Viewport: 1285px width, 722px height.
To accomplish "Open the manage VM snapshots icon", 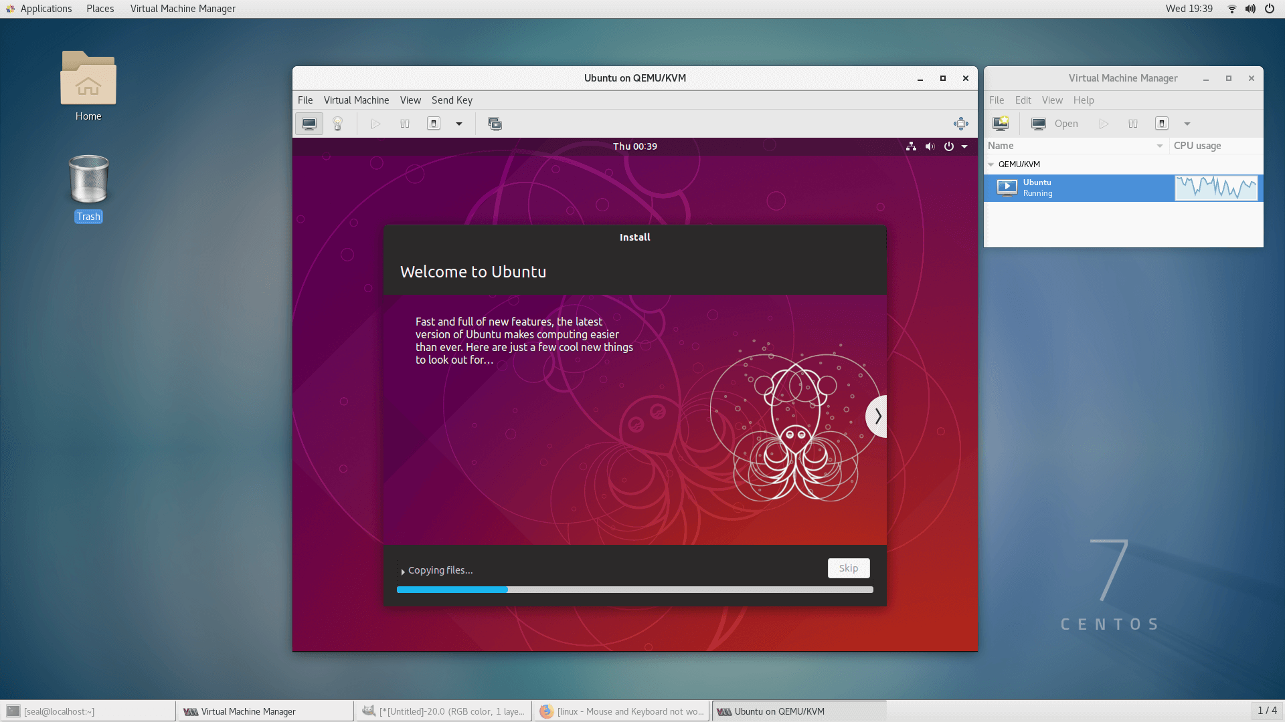I will [x=495, y=124].
